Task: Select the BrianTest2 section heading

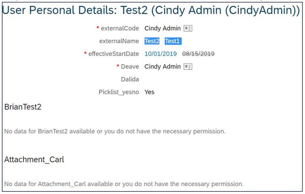Action: (x=23, y=107)
